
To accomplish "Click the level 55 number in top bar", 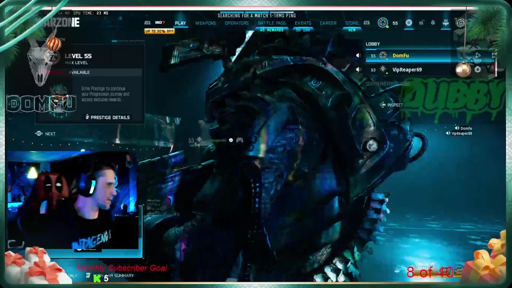I will (395, 23).
